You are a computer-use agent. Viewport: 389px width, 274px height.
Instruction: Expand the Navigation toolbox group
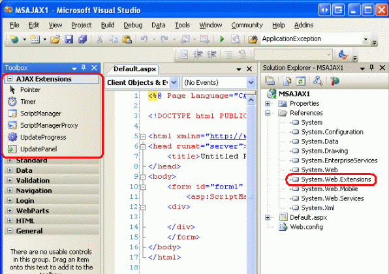click(10, 190)
